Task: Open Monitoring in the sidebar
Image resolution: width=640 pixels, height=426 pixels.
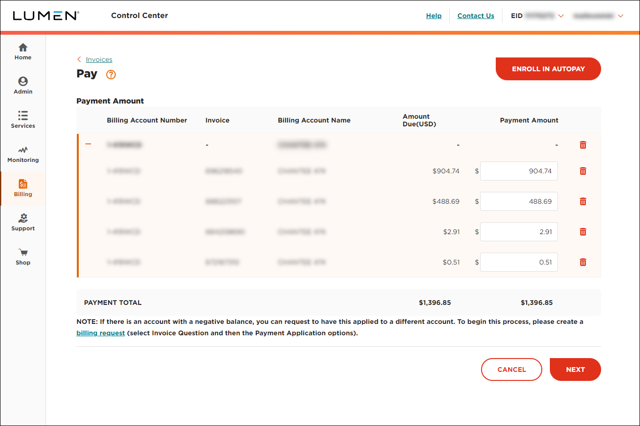Action: [23, 154]
